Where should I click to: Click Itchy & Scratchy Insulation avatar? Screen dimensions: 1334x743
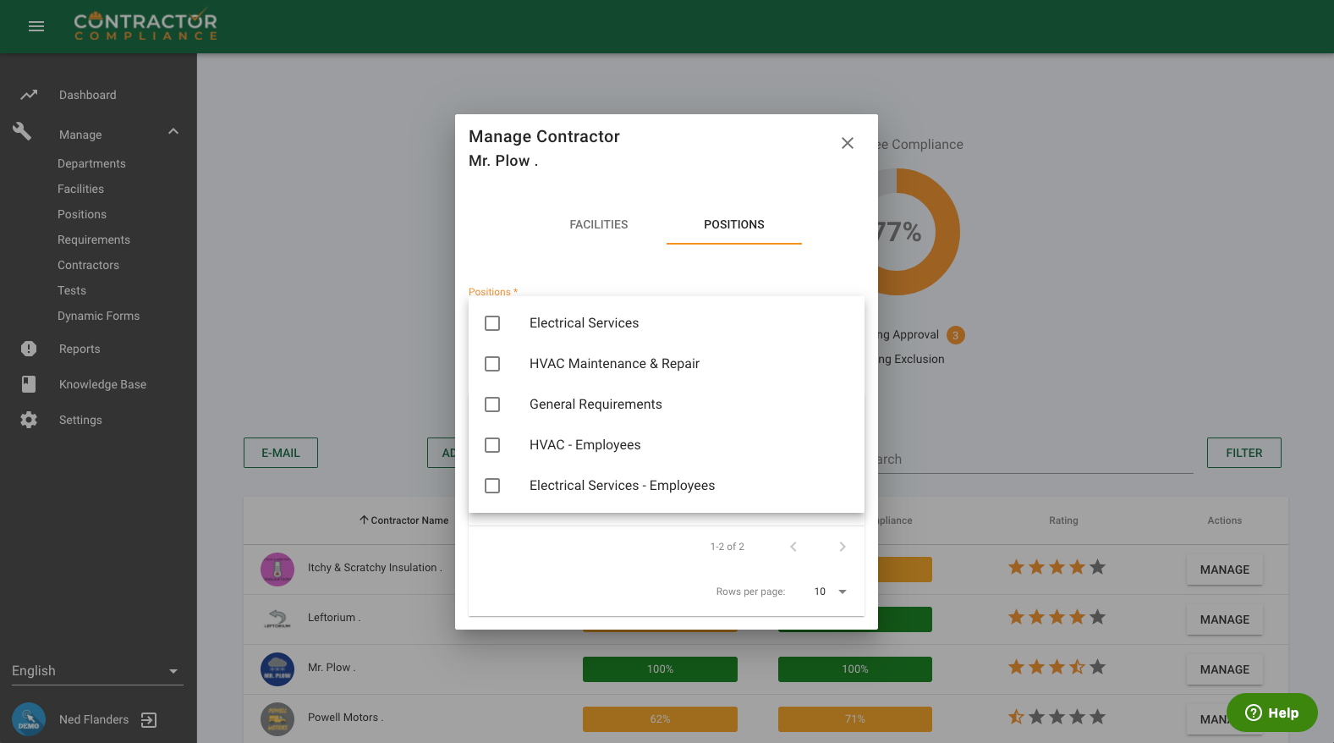(277, 570)
